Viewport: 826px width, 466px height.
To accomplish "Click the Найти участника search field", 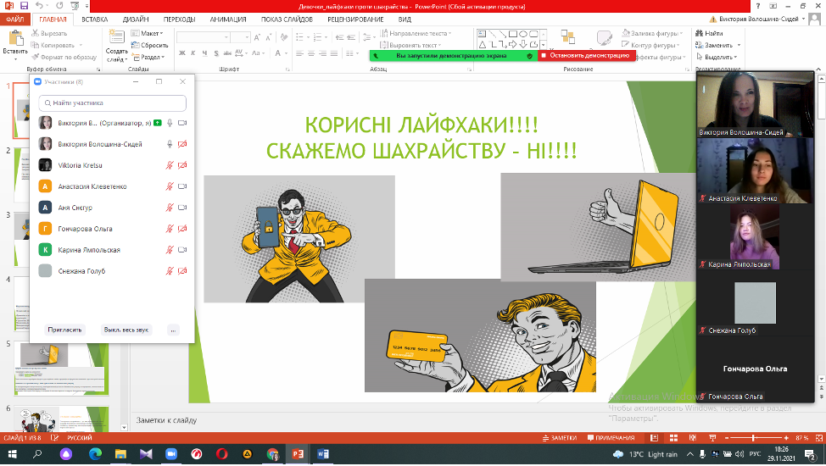I will click(112, 103).
